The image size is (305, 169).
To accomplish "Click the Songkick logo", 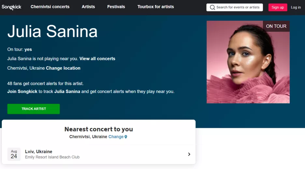I will pos(11,7).
